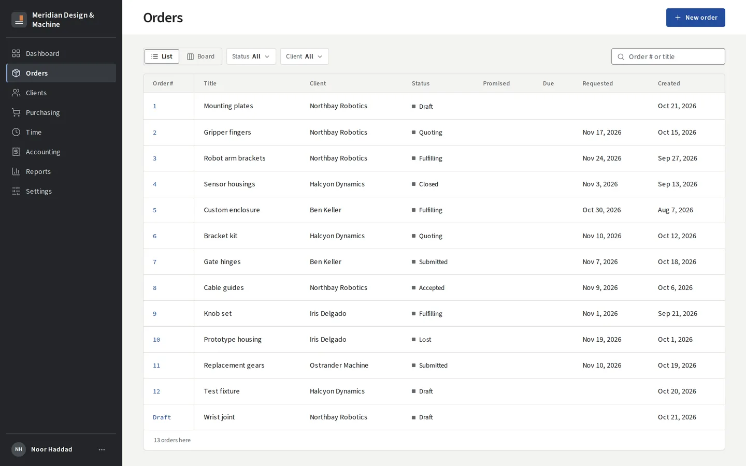The width and height of the screenshot is (746, 466).
Task: Click the Settings sliders icon in sidebar
Action: coord(16,191)
